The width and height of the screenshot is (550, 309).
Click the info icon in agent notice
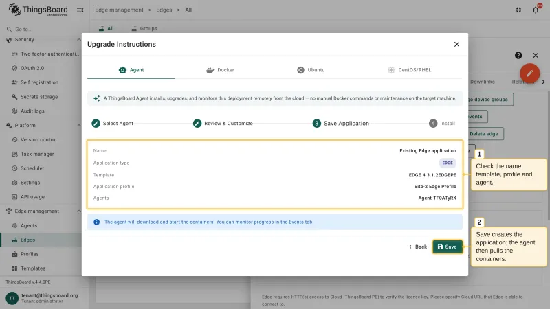click(x=96, y=222)
